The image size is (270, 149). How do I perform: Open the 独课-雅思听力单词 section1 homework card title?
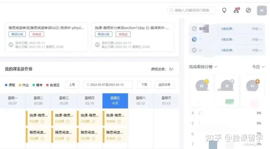tap(132, 28)
